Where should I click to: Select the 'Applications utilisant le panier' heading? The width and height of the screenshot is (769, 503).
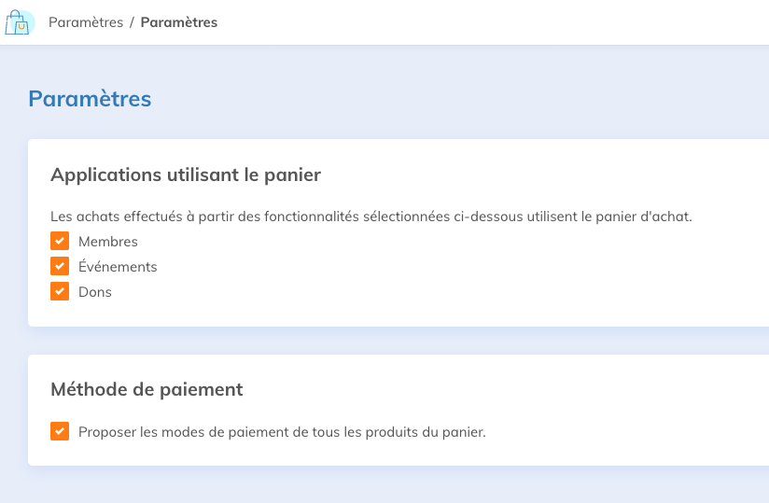(x=185, y=175)
